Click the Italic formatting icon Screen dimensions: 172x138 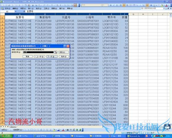[114, 5]
